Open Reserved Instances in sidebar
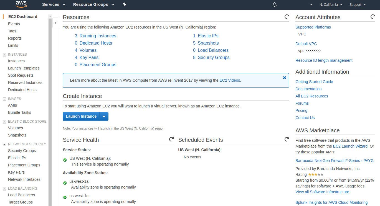This screenshot has height=206, width=380. tap(25, 83)
